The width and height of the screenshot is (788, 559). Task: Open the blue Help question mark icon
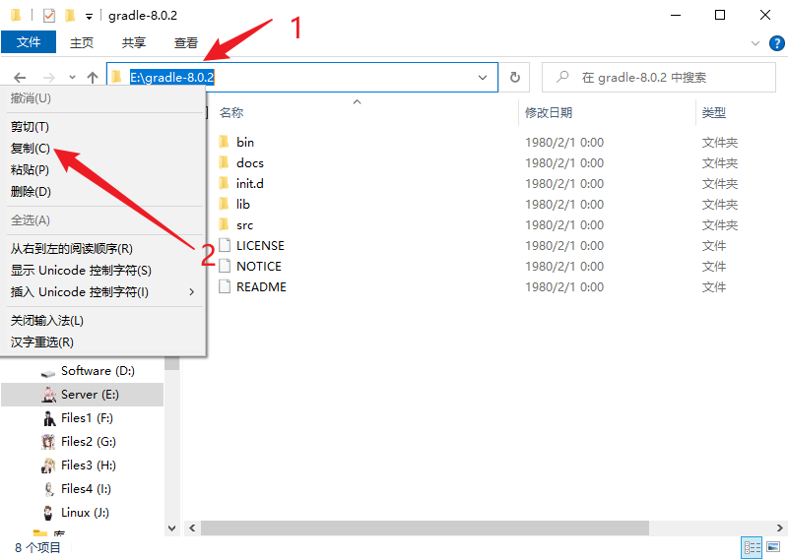pos(774,43)
